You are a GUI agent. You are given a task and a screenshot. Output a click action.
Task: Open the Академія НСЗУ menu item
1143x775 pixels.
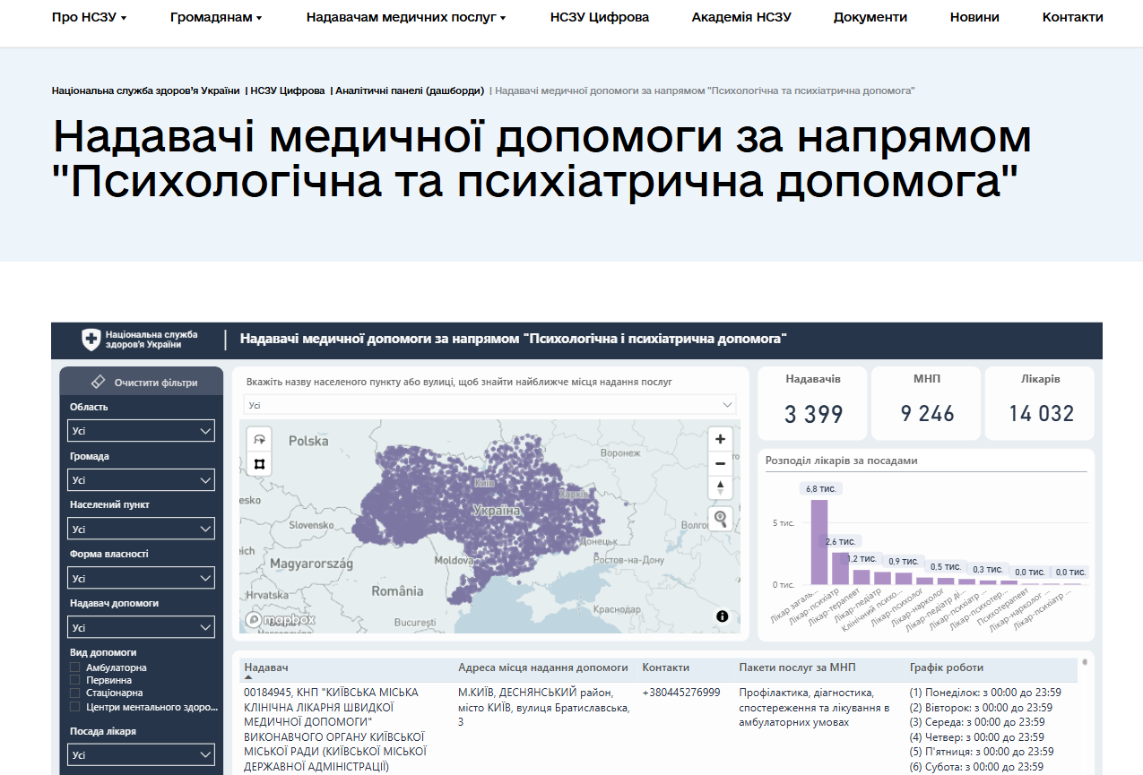tap(741, 17)
